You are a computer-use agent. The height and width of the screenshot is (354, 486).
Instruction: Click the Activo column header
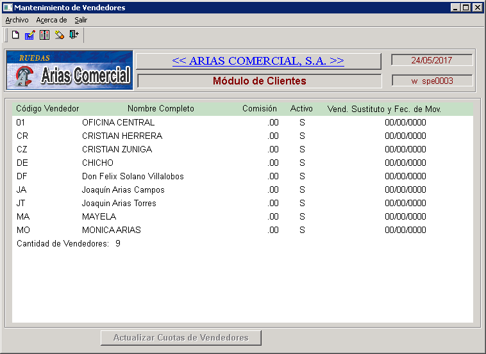click(301, 109)
